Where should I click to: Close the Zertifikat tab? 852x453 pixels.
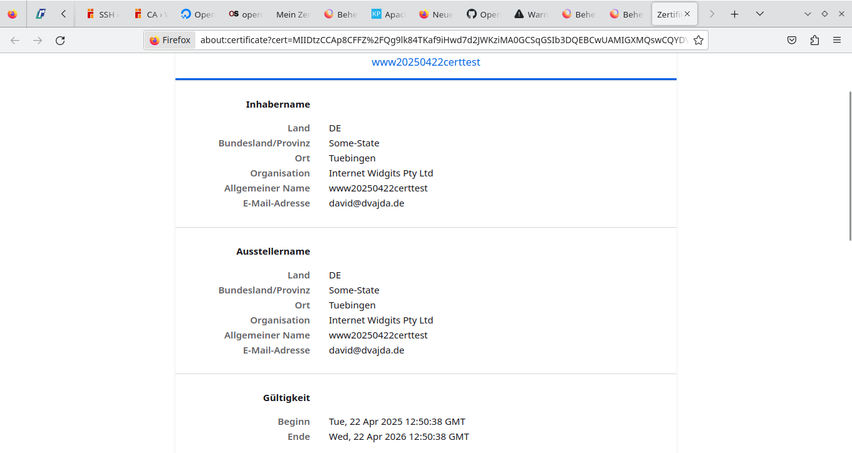(687, 14)
